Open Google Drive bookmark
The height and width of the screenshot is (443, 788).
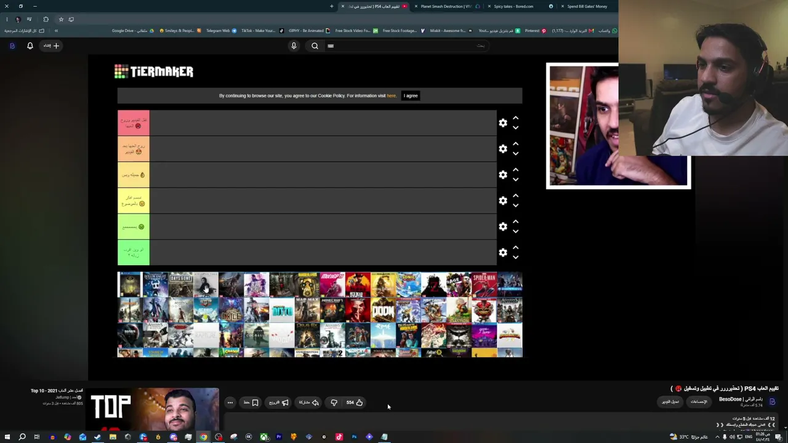coord(132,31)
